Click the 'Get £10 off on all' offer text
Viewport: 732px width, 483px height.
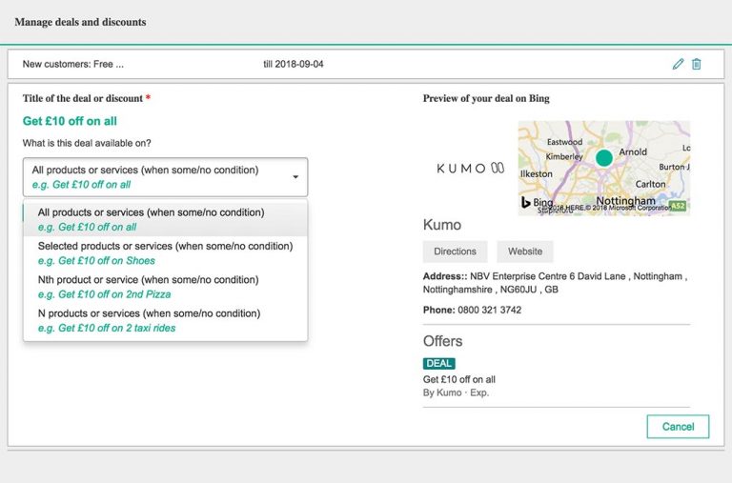pos(458,379)
